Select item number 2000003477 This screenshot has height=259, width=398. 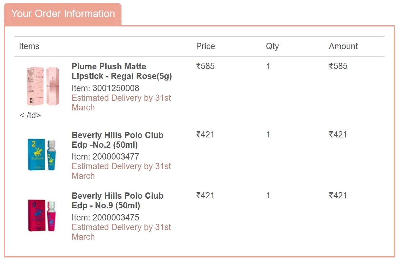(x=105, y=157)
